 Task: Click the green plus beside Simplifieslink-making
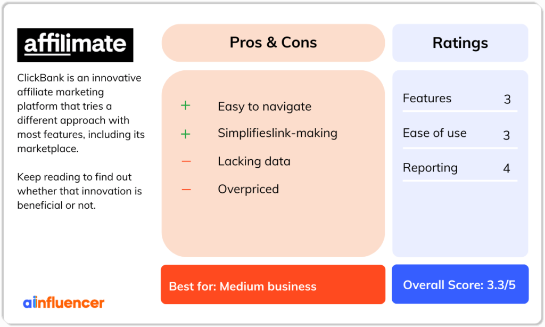click(x=186, y=134)
